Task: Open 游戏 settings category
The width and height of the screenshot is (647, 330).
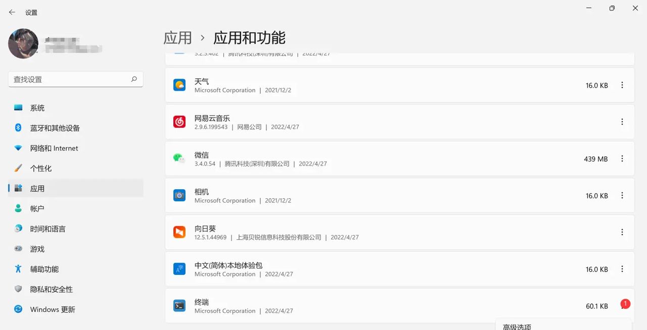Action: [76, 249]
